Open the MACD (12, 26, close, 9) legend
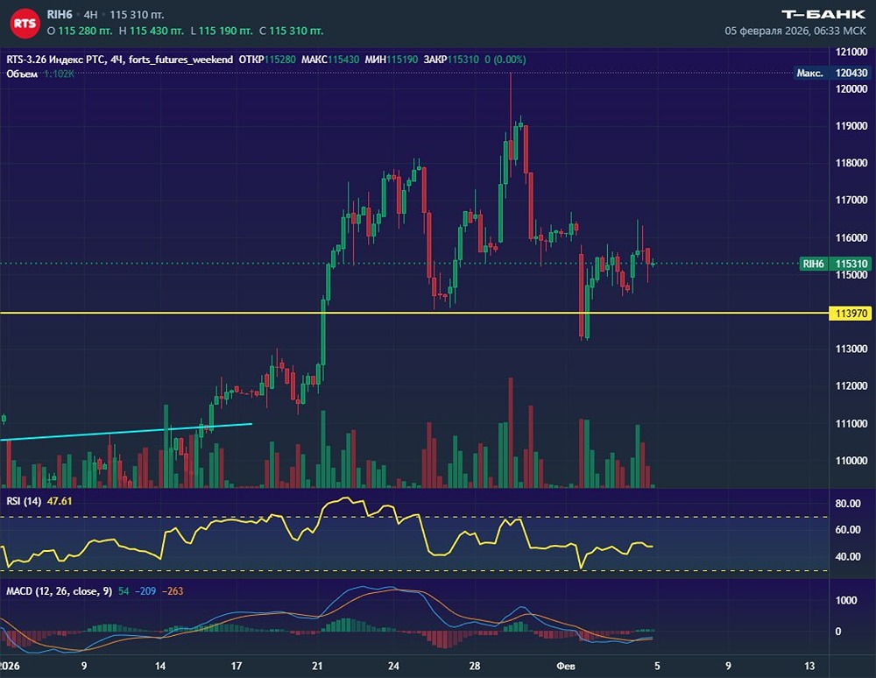Image resolution: width=876 pixels, height=678 pixels. point(59,591)
